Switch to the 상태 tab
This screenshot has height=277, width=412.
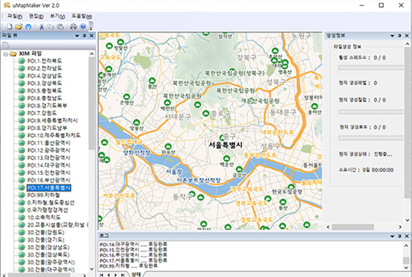[x=136, y=274]
